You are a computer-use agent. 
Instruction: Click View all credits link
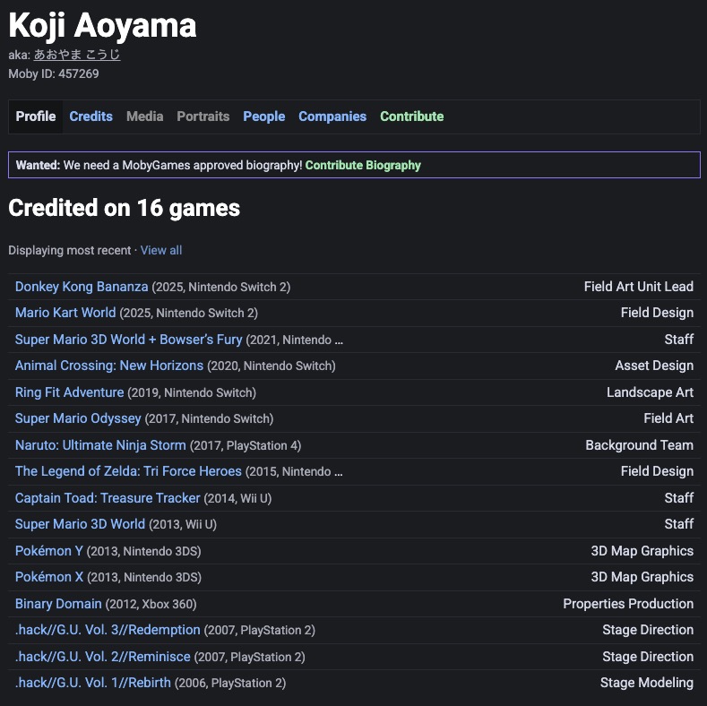(x=161, y=250)
